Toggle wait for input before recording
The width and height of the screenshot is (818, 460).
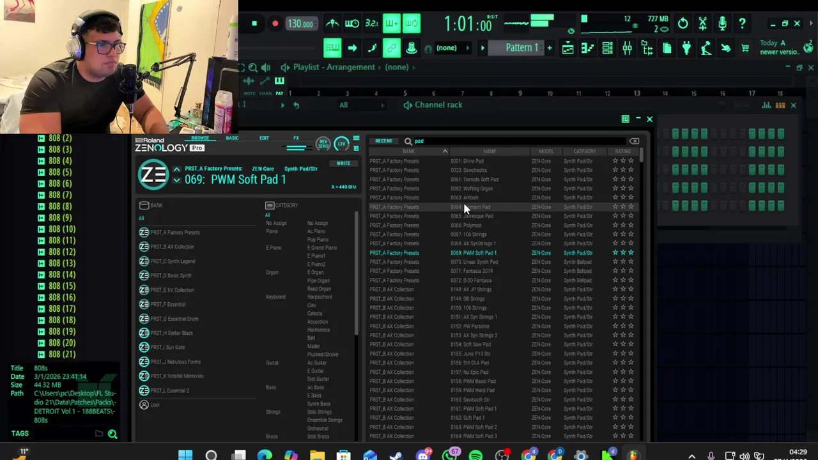pyautogui.click(x=352, y=24)
